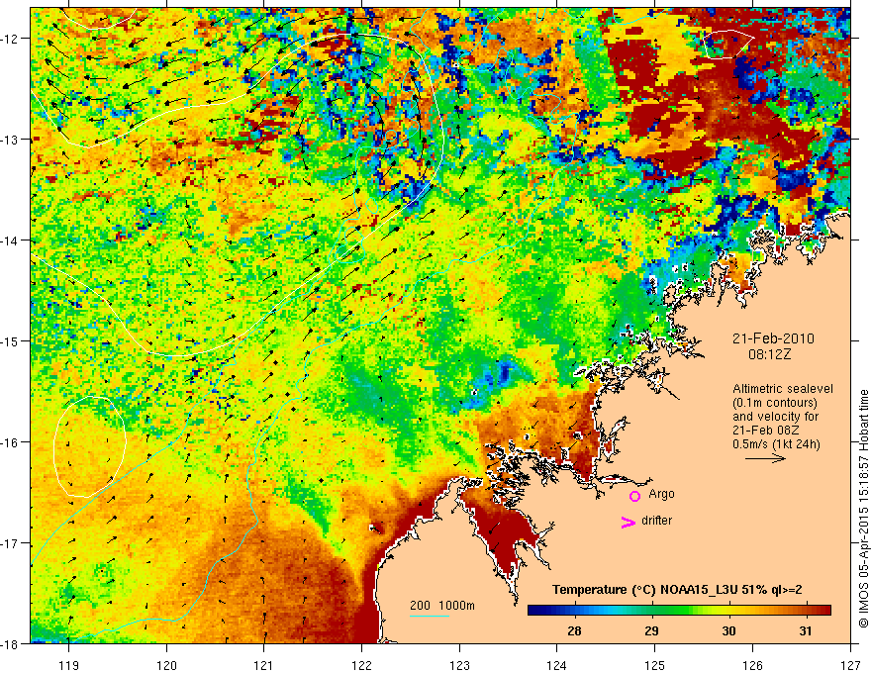Click the 0.5m/s velocity scale arrow

pos(765,458)
